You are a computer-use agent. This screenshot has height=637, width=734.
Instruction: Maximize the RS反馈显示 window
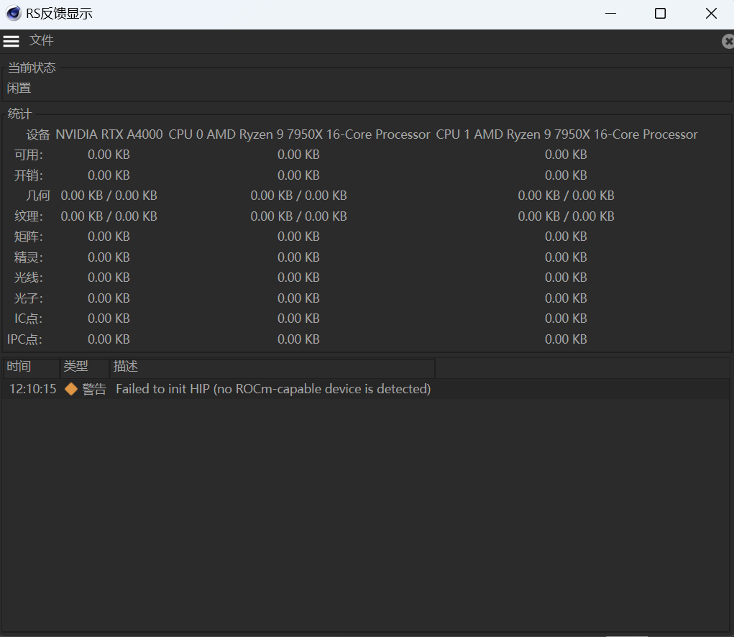pos(660,14)
